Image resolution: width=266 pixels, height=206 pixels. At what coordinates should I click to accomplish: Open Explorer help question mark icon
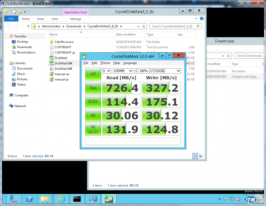202,19
